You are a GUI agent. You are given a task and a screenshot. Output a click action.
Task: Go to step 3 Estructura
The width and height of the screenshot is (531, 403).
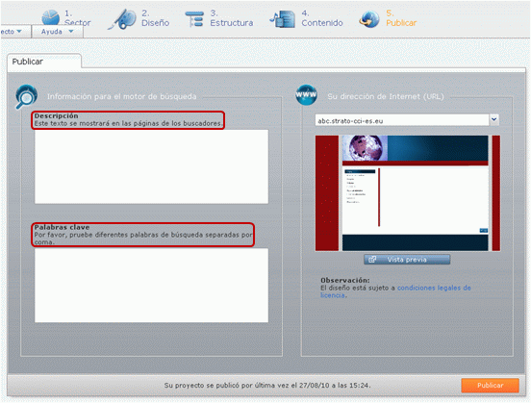(x=231, y=18)
